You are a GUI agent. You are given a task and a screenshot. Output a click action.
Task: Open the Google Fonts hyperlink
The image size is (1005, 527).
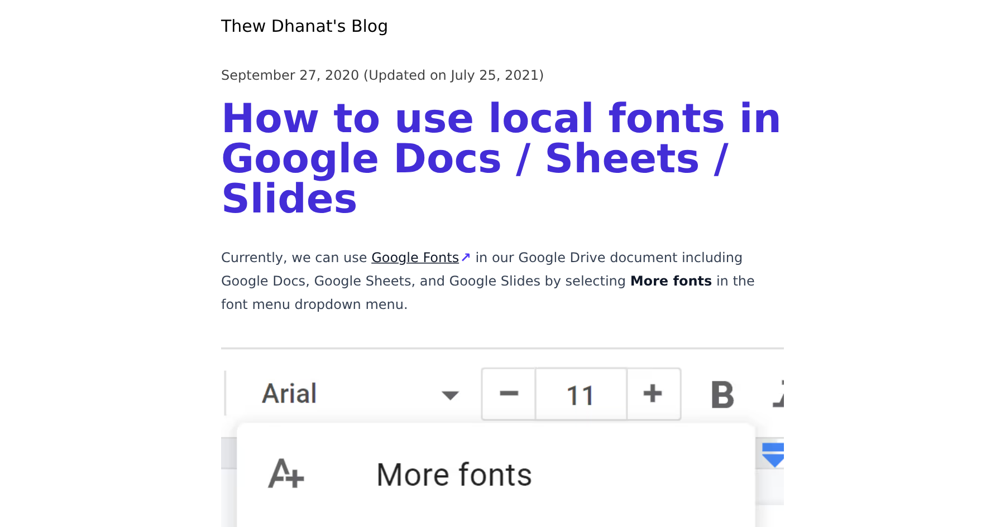(414, 257)
